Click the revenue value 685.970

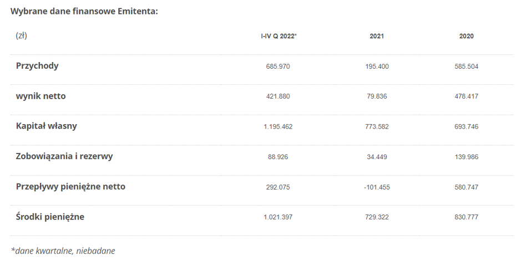(x=278, y=66)
